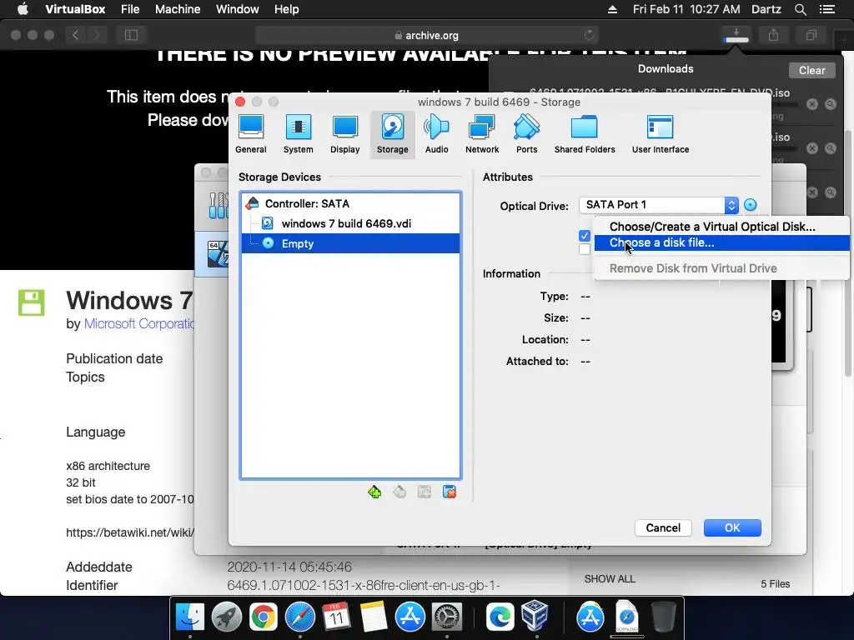Reveal the DVD.iso download in Finder
This screenshot has height=640, width=854.
830,104
